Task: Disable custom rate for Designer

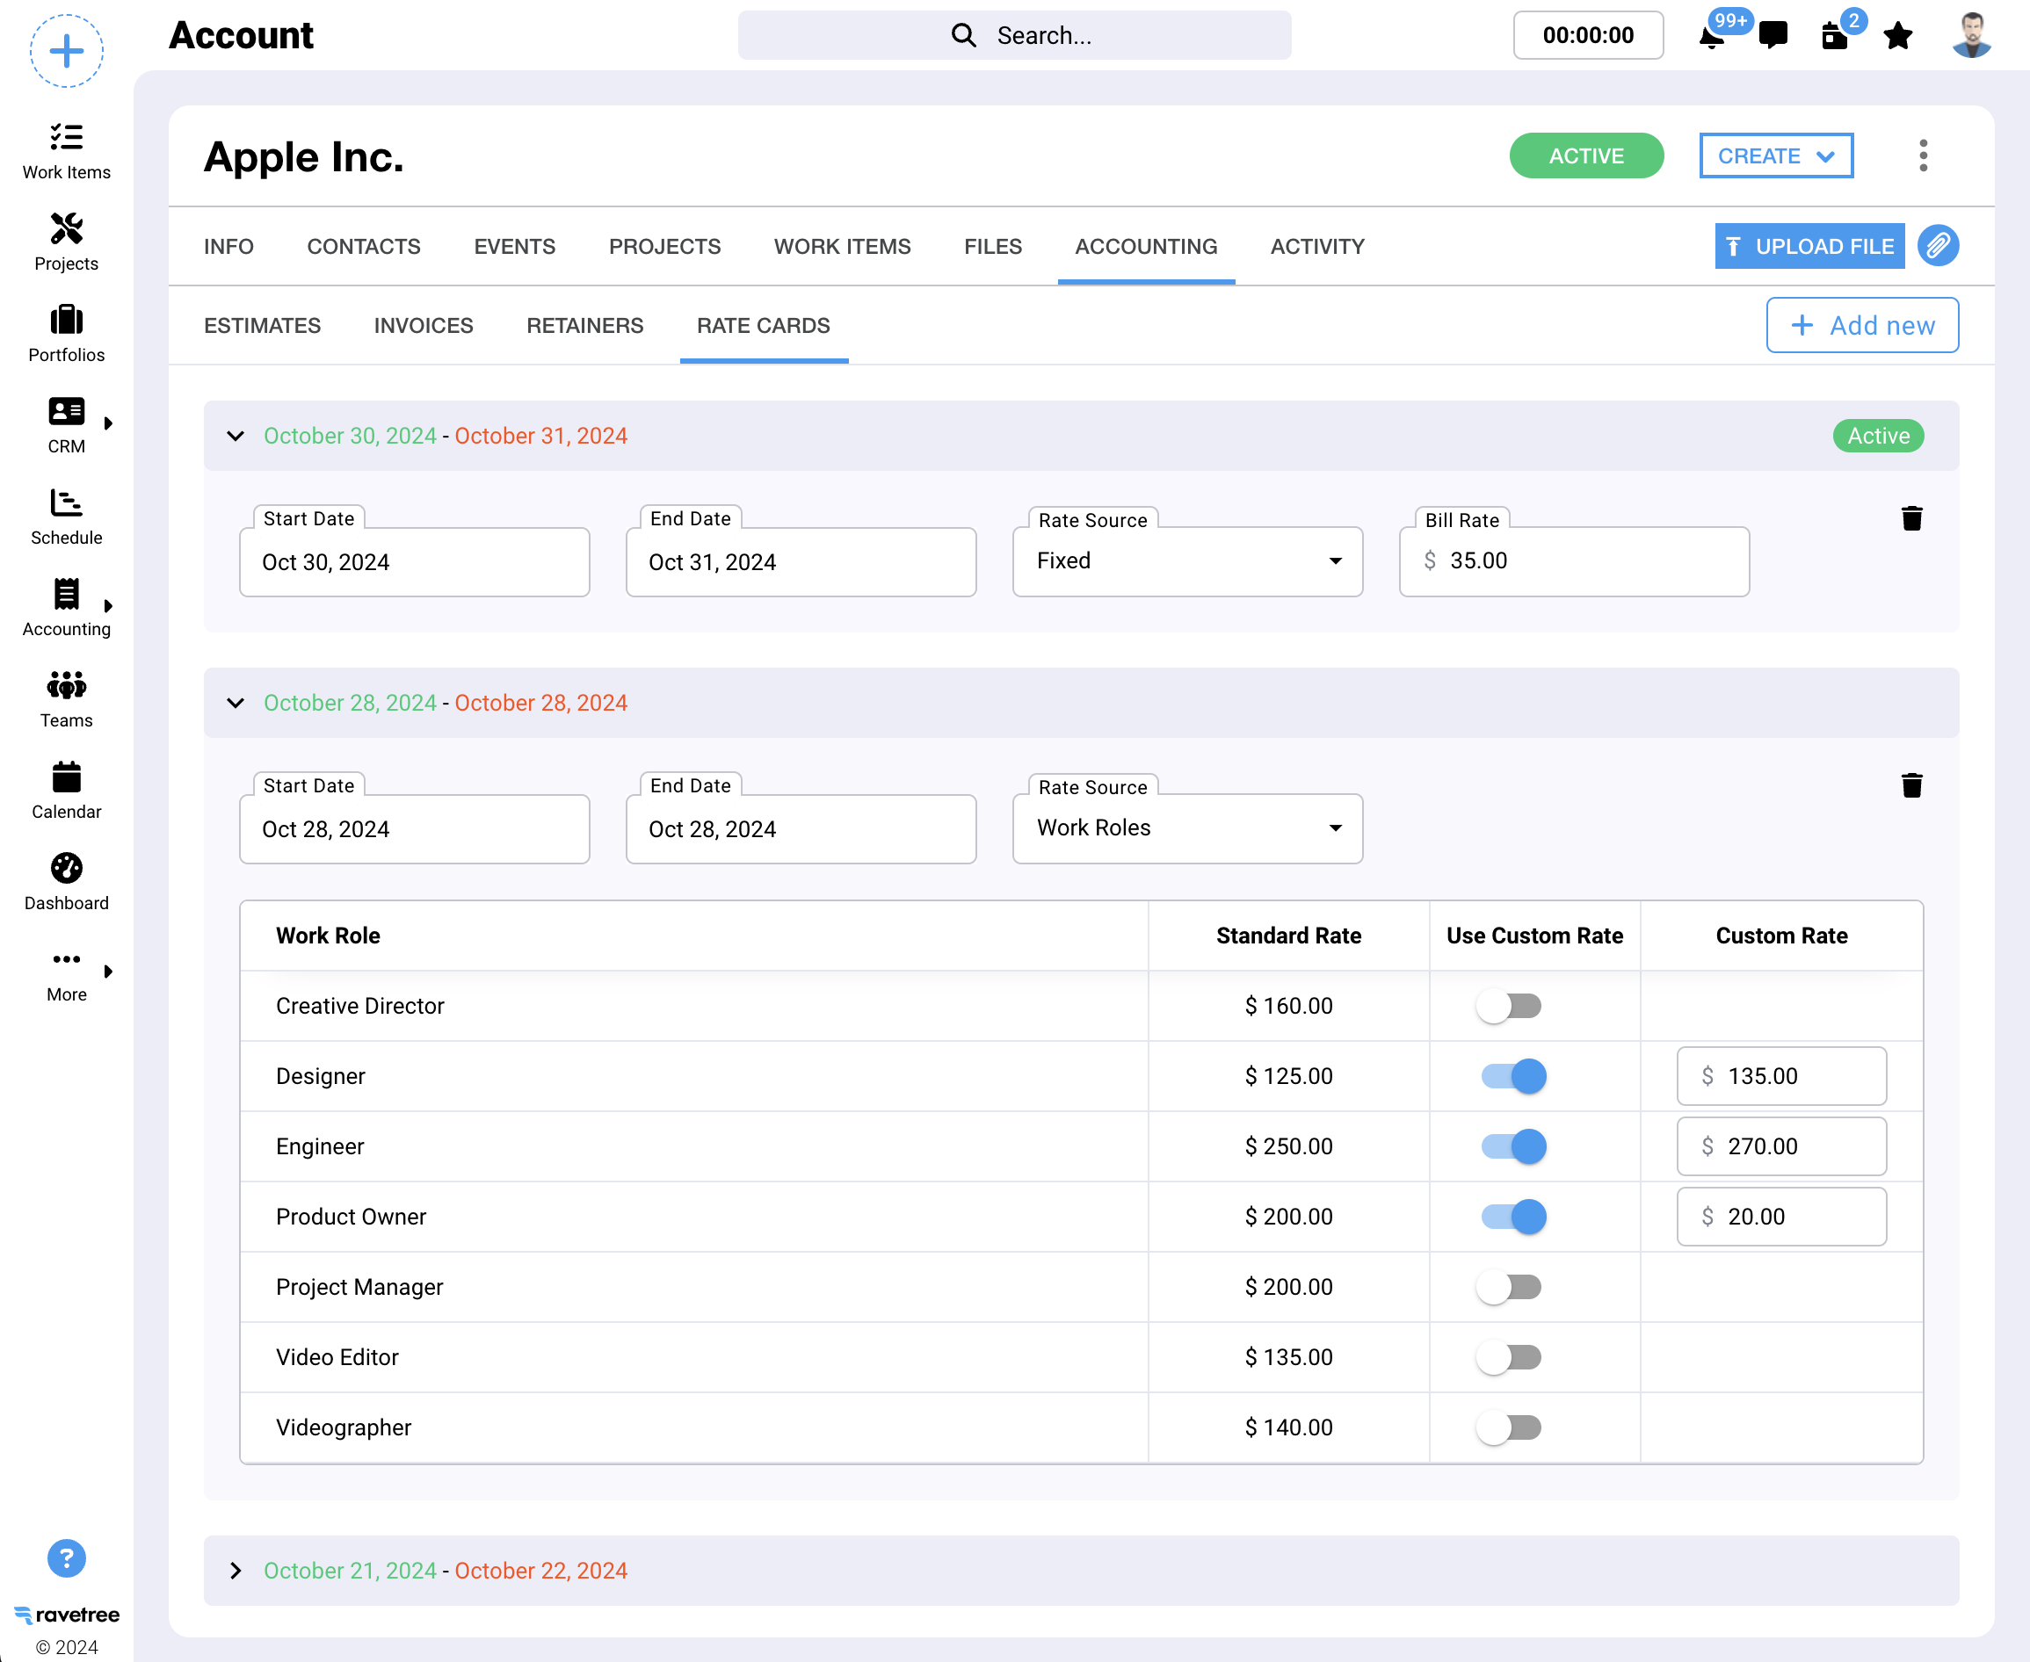Action: pyautogui.click(x=1514, y=1076)
